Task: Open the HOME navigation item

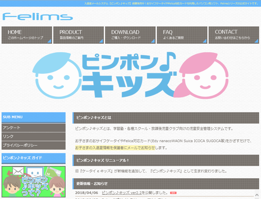Action: point(27,35)
